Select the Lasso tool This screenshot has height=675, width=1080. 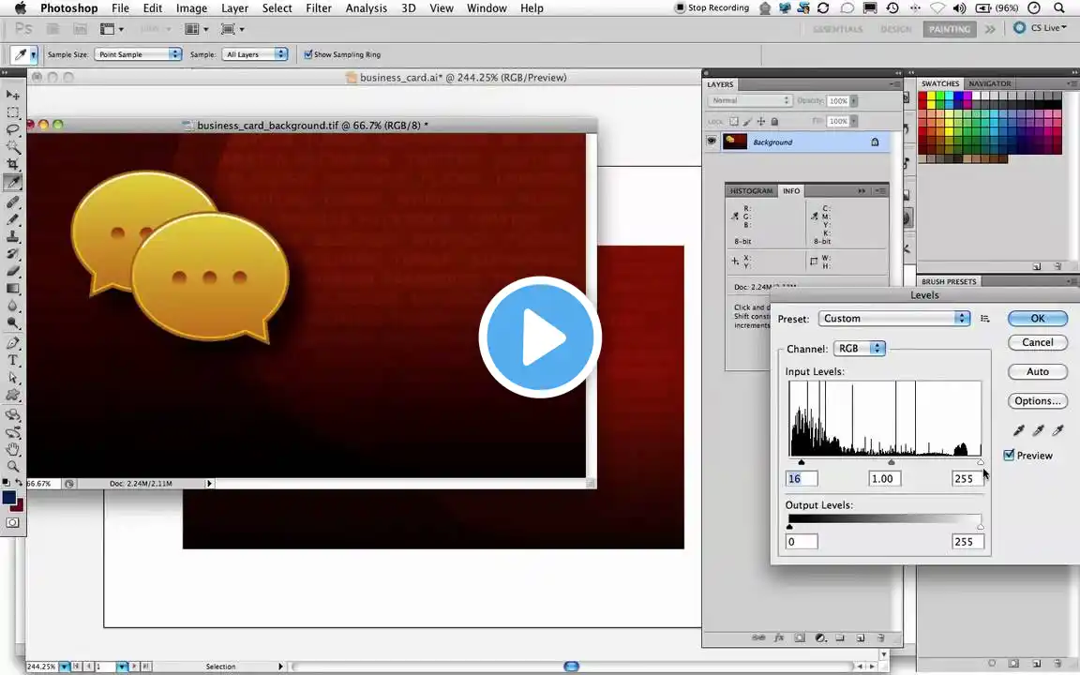(x=12, y=128)
